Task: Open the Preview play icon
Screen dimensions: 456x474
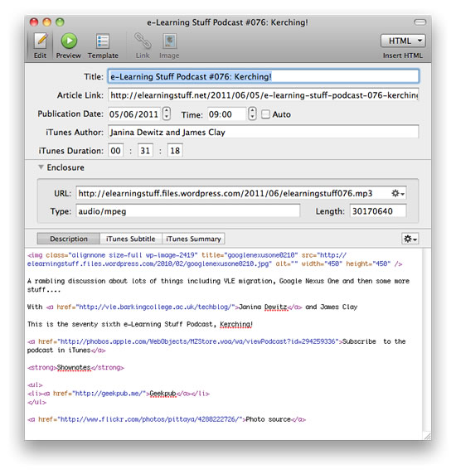Action: click(x=69, y=41)
